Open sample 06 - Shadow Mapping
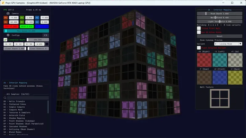Viewport: 246px width, 138px height. pos(14,118)
